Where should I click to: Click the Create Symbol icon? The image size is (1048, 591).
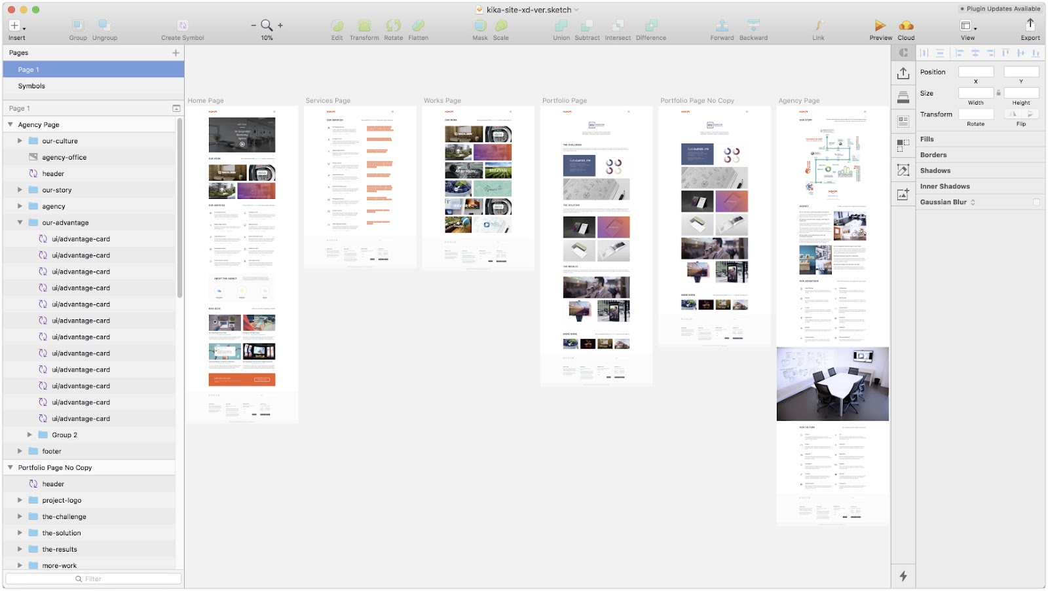pyautogui.click(x=183, y=26)
